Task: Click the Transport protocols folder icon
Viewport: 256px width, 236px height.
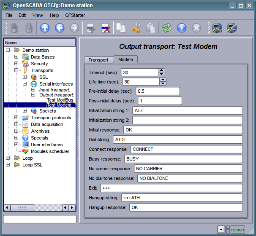Action: point(25,118)
